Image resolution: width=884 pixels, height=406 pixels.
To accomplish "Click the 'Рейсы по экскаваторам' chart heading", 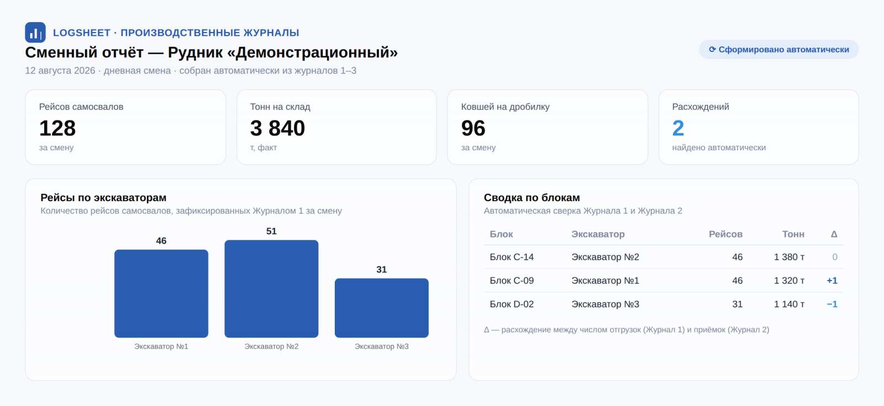I will click(x=103, y=198).
